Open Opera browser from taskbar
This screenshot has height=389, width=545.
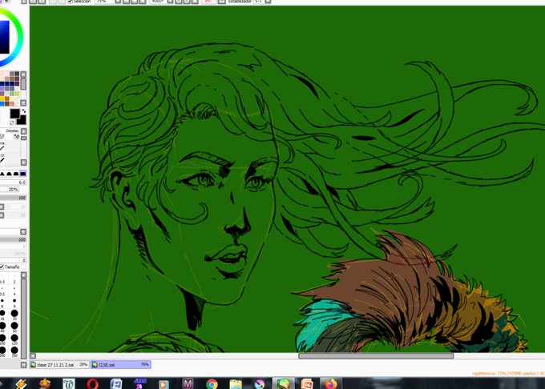[x=92, y=383]
